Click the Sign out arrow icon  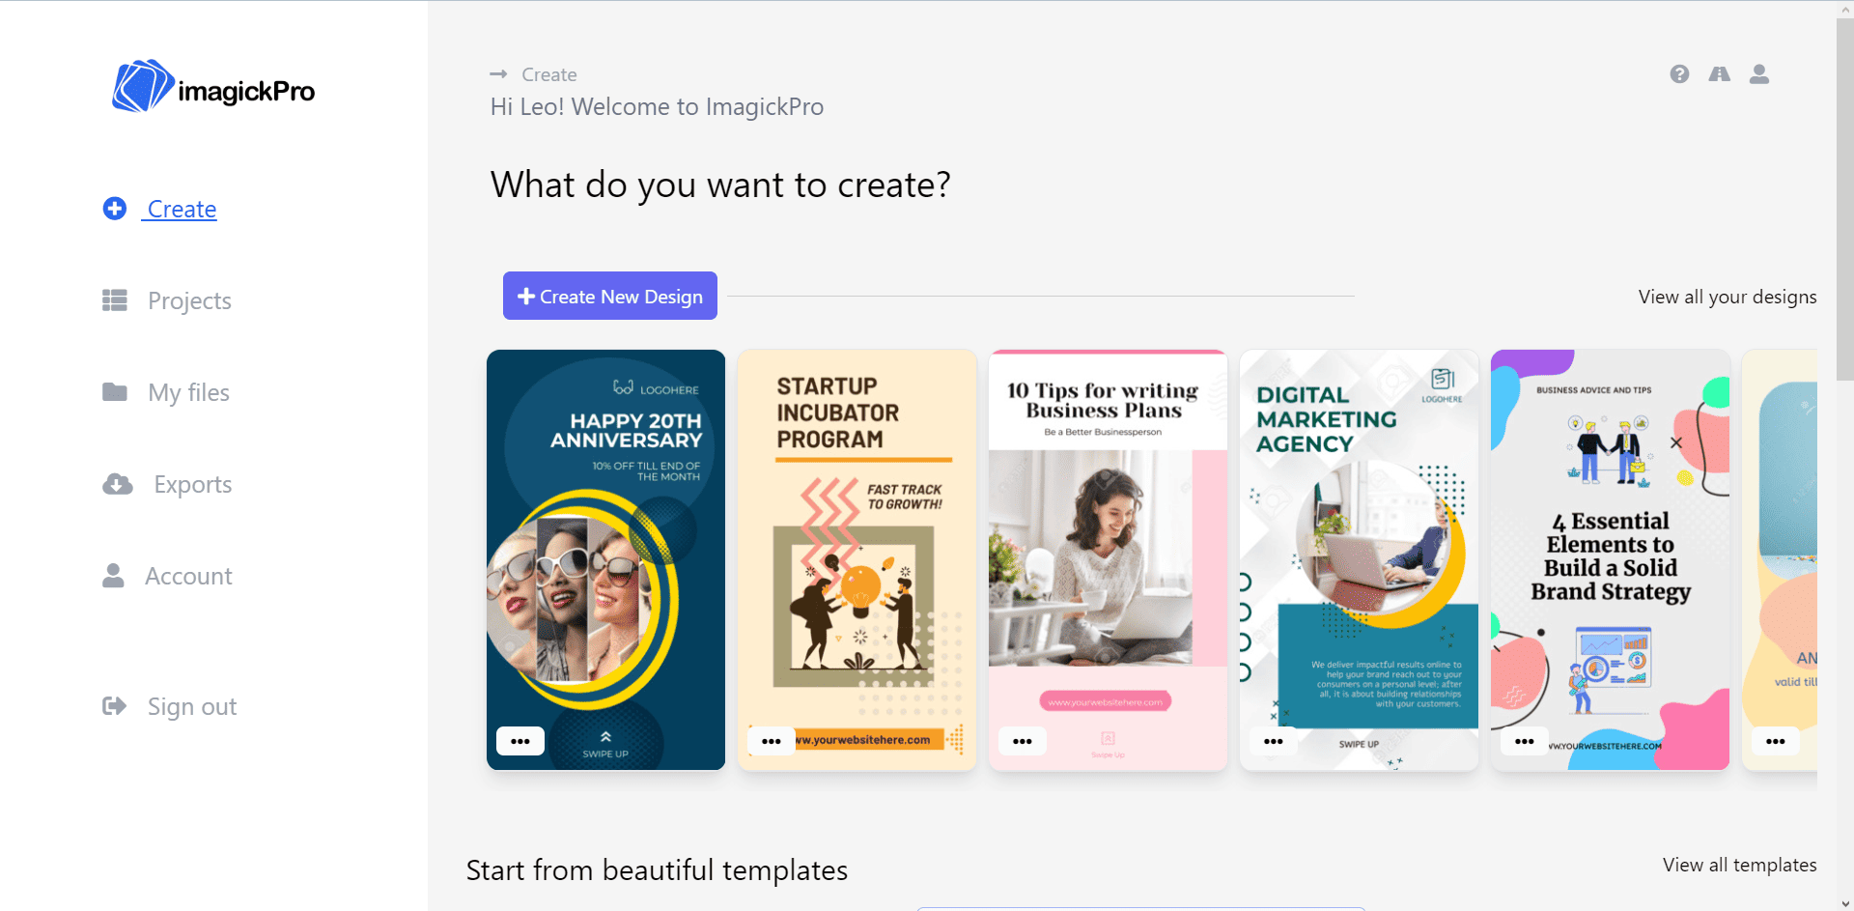coord(115,706)
